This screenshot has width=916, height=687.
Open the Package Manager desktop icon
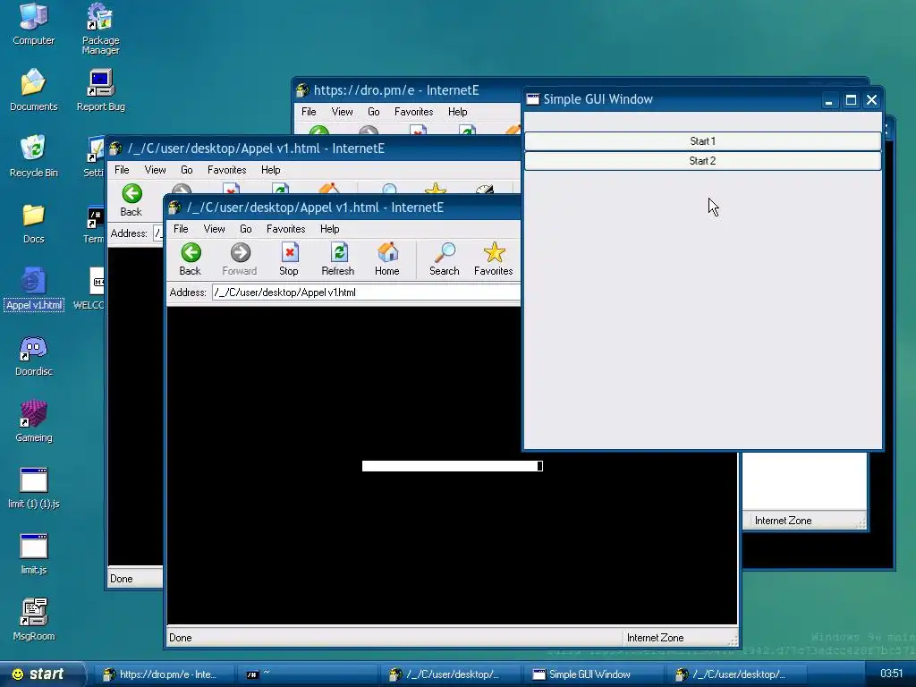tap(100, 30)
